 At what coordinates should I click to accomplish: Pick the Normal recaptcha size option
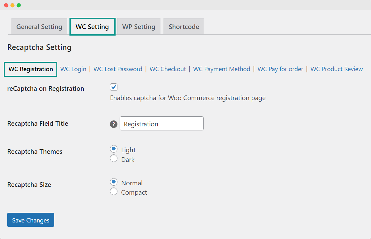click(114, 182)
